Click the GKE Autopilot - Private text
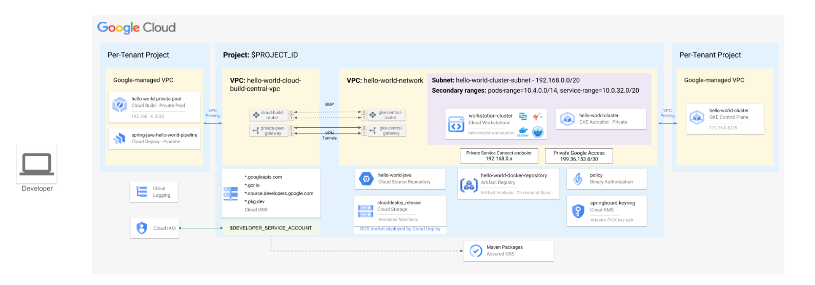 [603, 122]
